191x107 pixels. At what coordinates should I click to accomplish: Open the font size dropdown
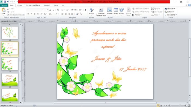pos(48,10)
